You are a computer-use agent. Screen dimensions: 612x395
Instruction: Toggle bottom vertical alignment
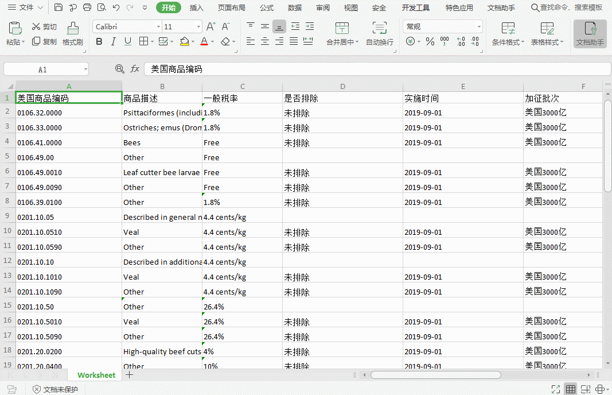279,26
